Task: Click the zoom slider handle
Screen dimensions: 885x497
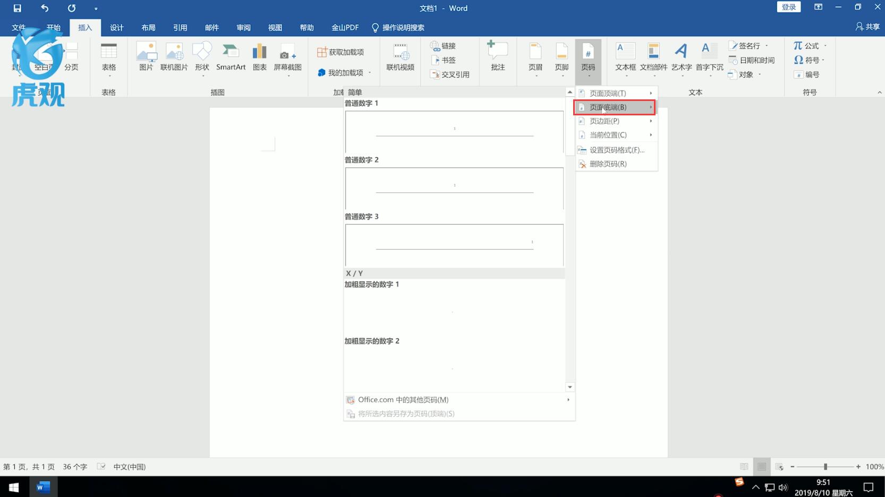Action: pyautogui.click(x=825, y=467)
